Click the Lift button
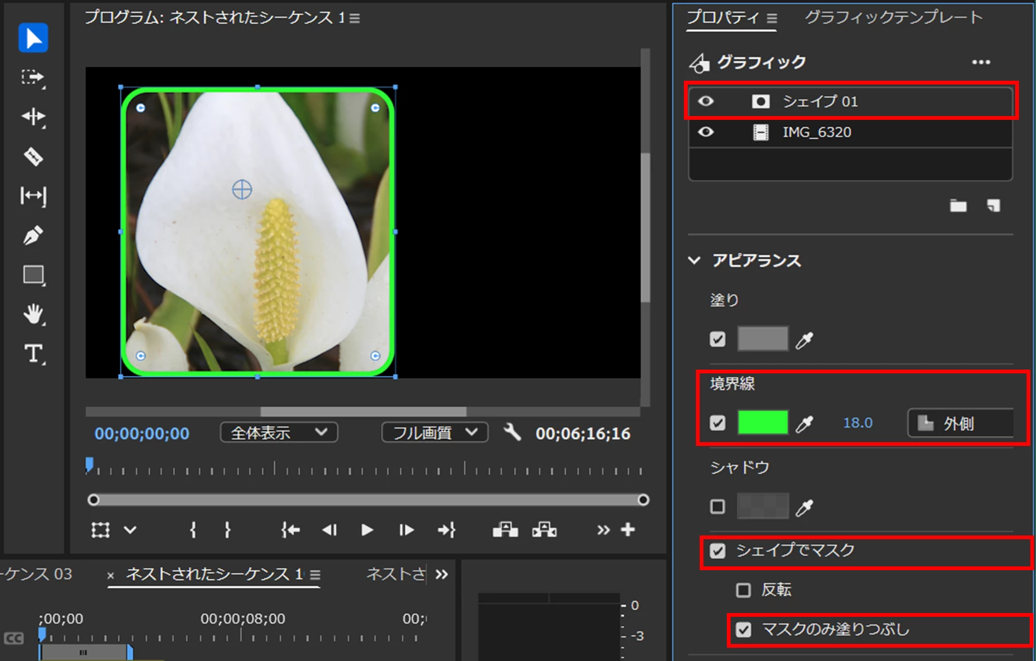Image resolution: width=1036 pixels, height=661 pixels. [505, 530]
